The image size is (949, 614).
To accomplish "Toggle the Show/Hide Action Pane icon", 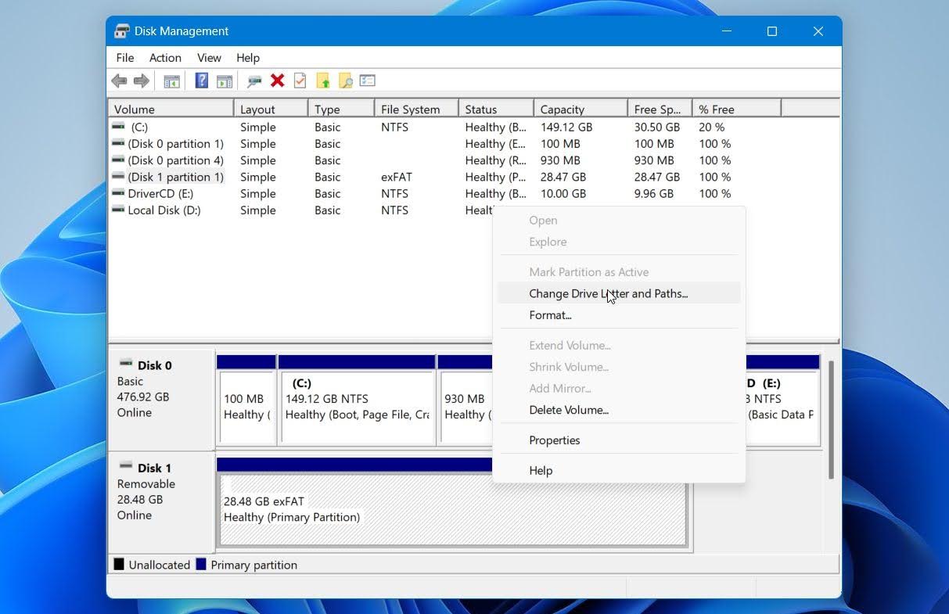I will point(225,81).
